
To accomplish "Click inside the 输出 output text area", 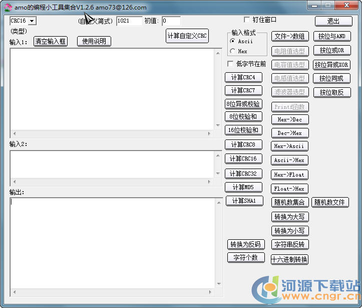I will (x=113, y=243).
